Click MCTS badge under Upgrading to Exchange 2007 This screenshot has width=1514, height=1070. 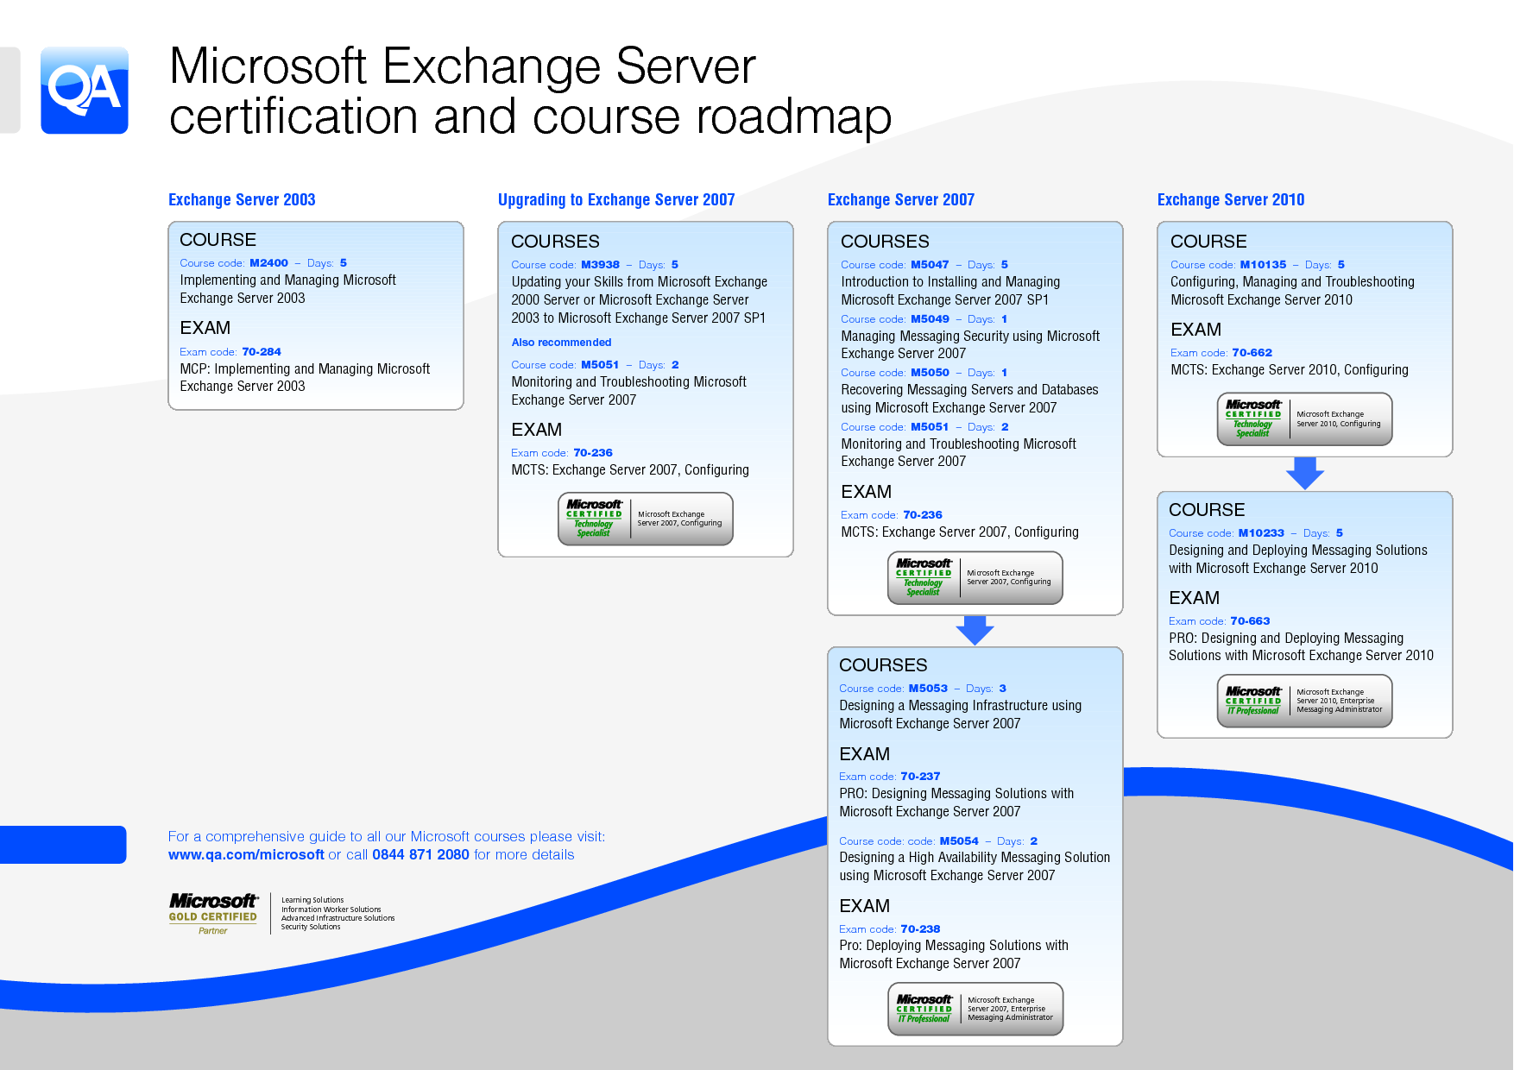646,519
